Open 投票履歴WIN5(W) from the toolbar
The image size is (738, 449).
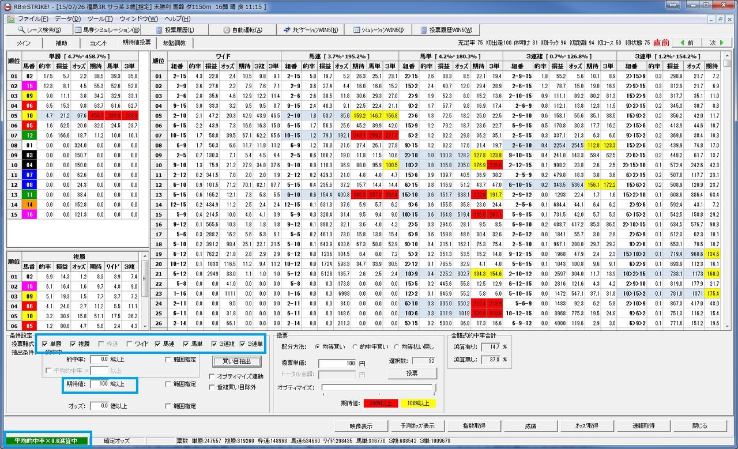[446, 30]
